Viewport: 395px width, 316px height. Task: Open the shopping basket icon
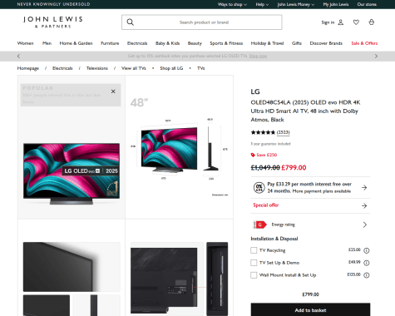click(372, 22)
